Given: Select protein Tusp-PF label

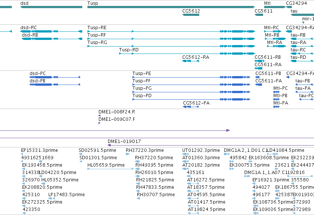Looking at the screenshot, I should click(x=141, y=81).
